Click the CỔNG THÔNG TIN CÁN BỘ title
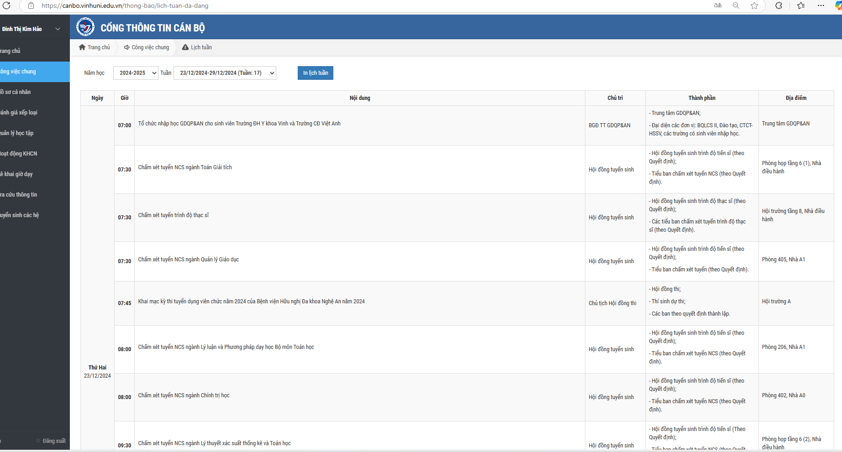 [153, 28]
